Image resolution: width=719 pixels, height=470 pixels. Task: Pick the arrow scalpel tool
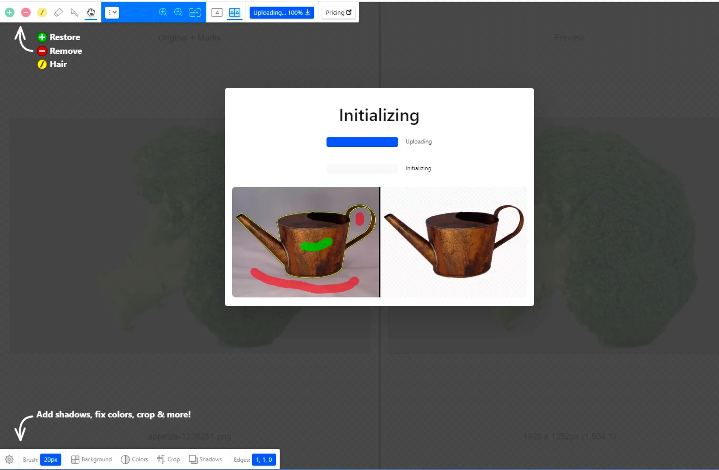pos(74,12)
